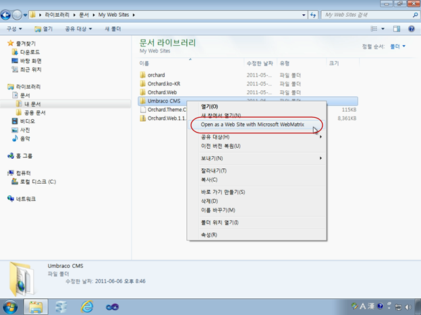Viewport: 421px width, 315px height.
Task: Open 비디오 library in the navigation pane
Action: coord(24,121)
